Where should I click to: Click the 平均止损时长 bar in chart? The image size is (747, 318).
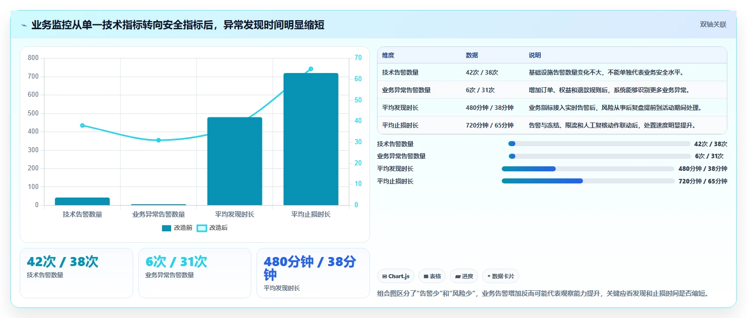click(x=311, y=139)
